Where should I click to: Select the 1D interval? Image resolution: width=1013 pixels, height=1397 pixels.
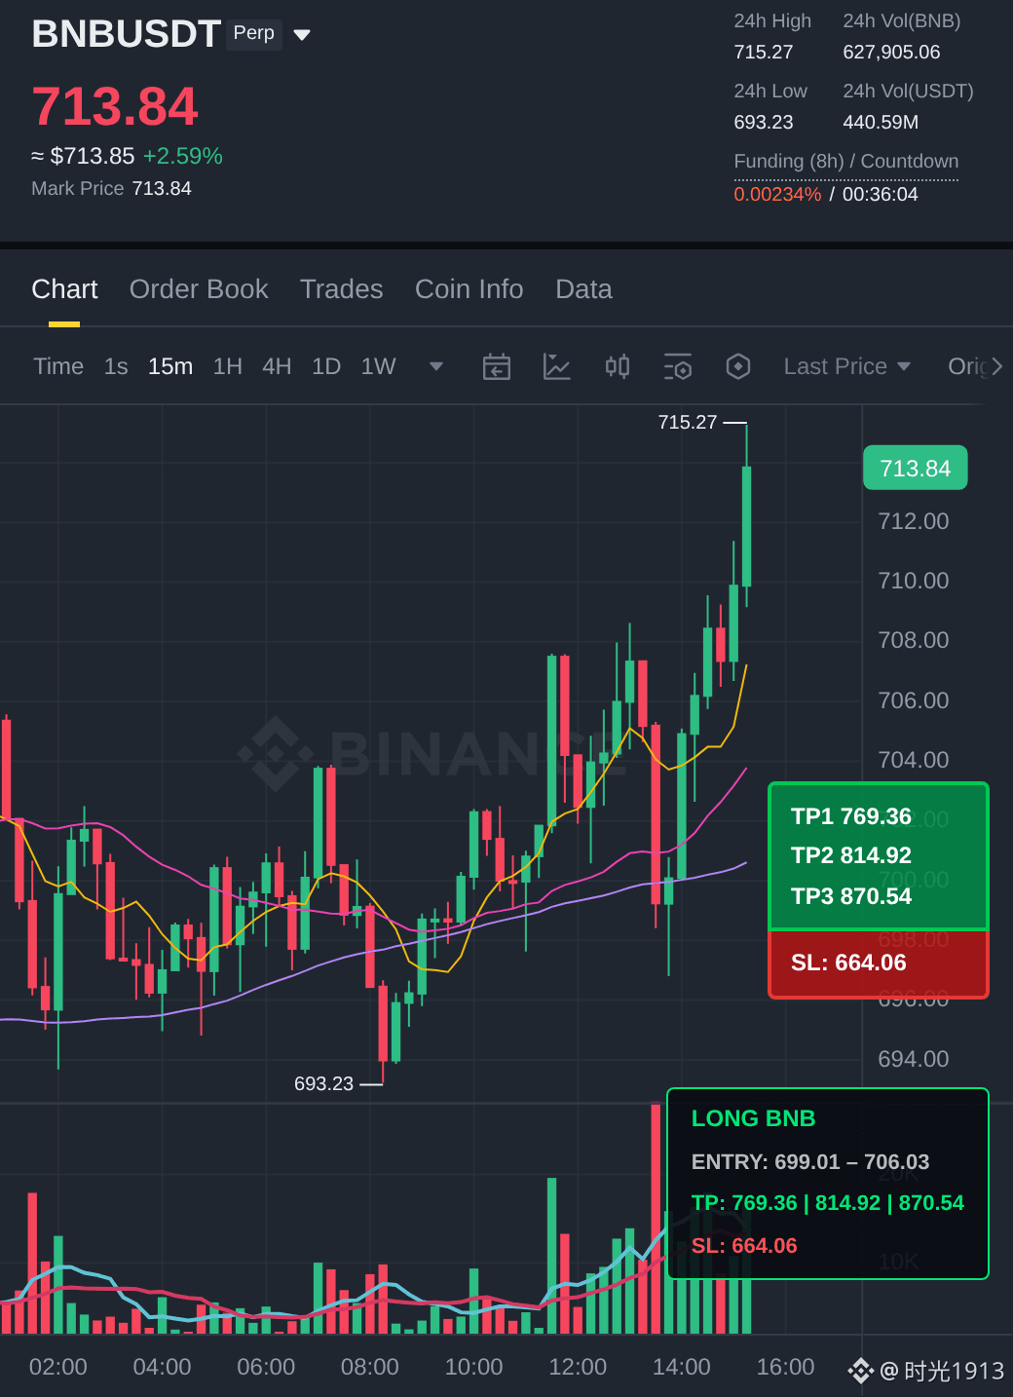(x=326, y=366)
